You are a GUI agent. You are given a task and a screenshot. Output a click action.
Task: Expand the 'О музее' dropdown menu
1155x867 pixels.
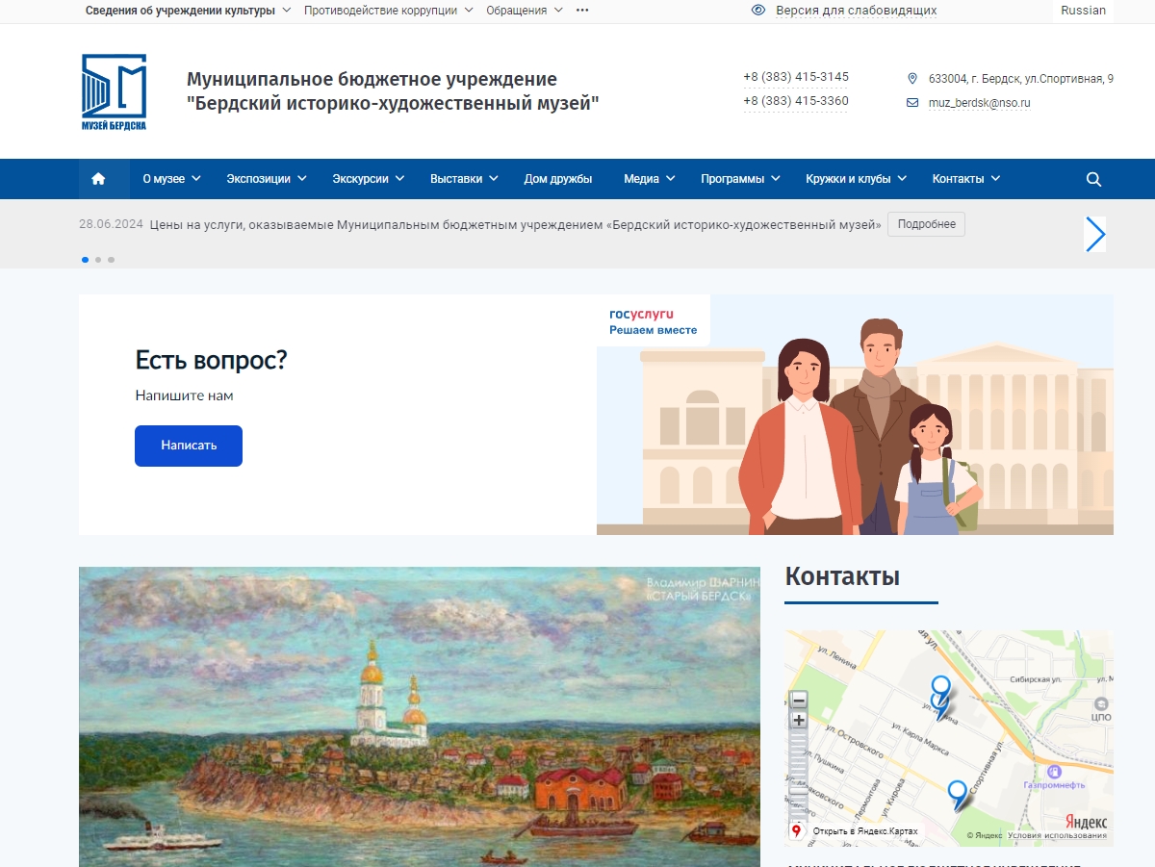(x=170, y=178)
